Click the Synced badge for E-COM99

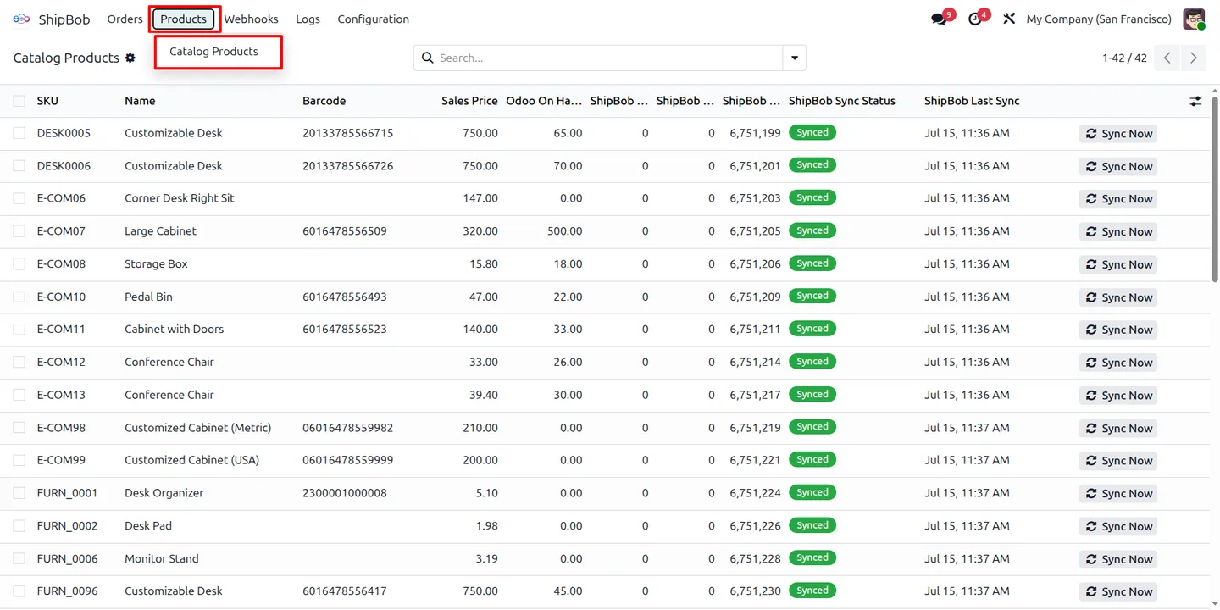(812, 459)
